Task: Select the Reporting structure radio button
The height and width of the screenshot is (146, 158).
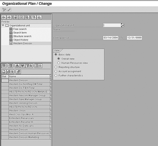Action: coord(56,67)
